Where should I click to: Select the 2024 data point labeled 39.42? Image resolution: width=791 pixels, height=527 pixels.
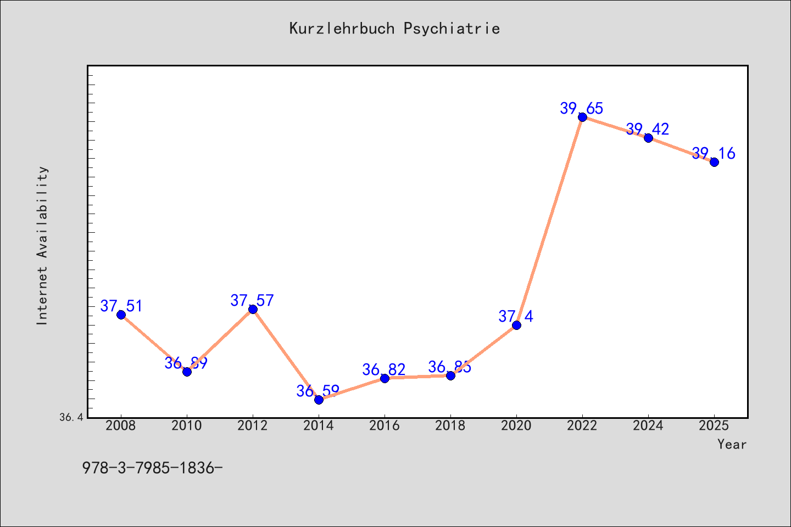tap(648, 138)
